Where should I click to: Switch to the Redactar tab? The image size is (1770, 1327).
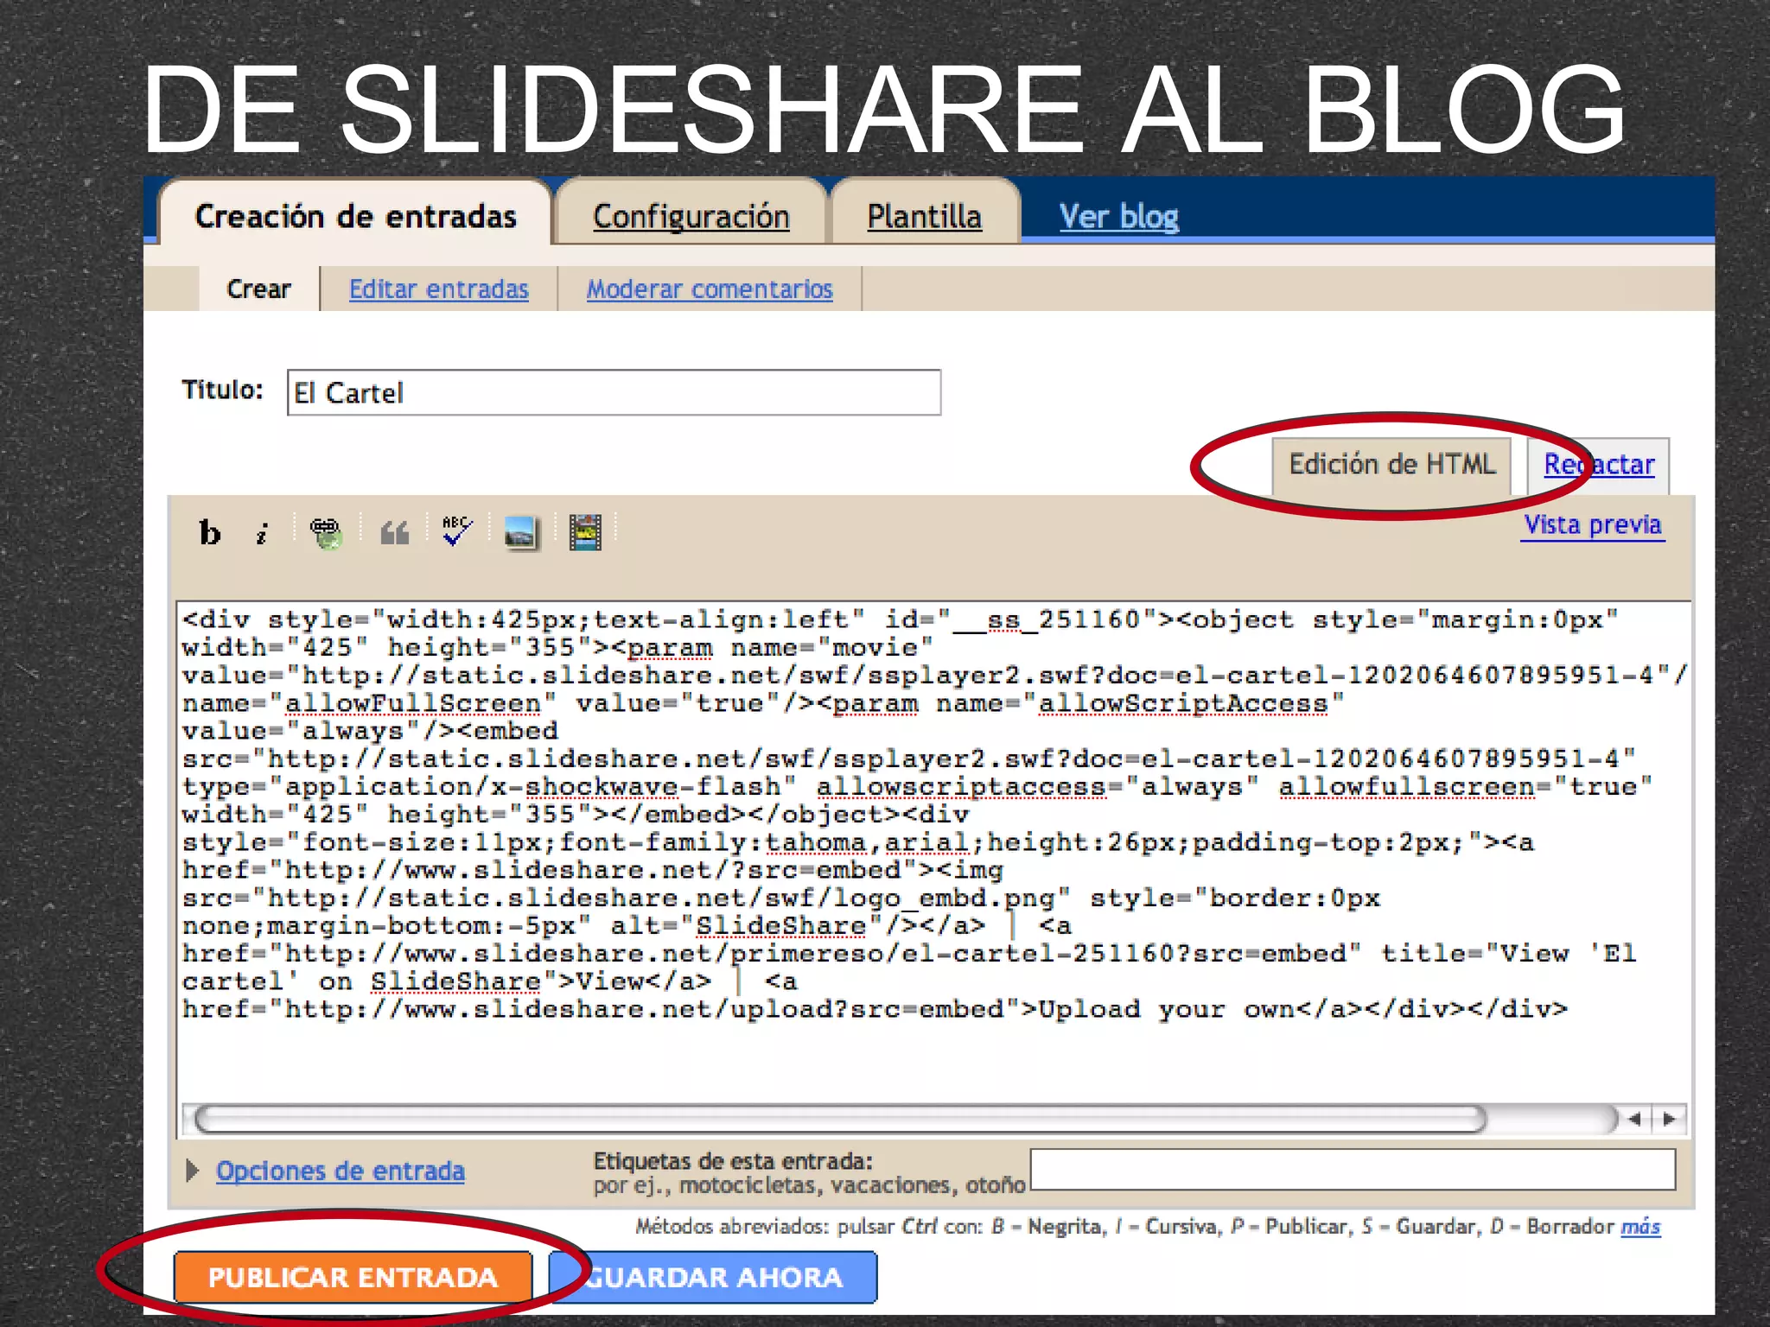pos(1599,465)
